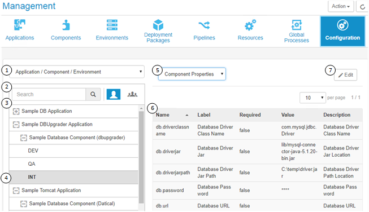Viewport: 369px width, 212px height.
Task: Open the Action dropdown menu
Action: click(x=341, y=6)
